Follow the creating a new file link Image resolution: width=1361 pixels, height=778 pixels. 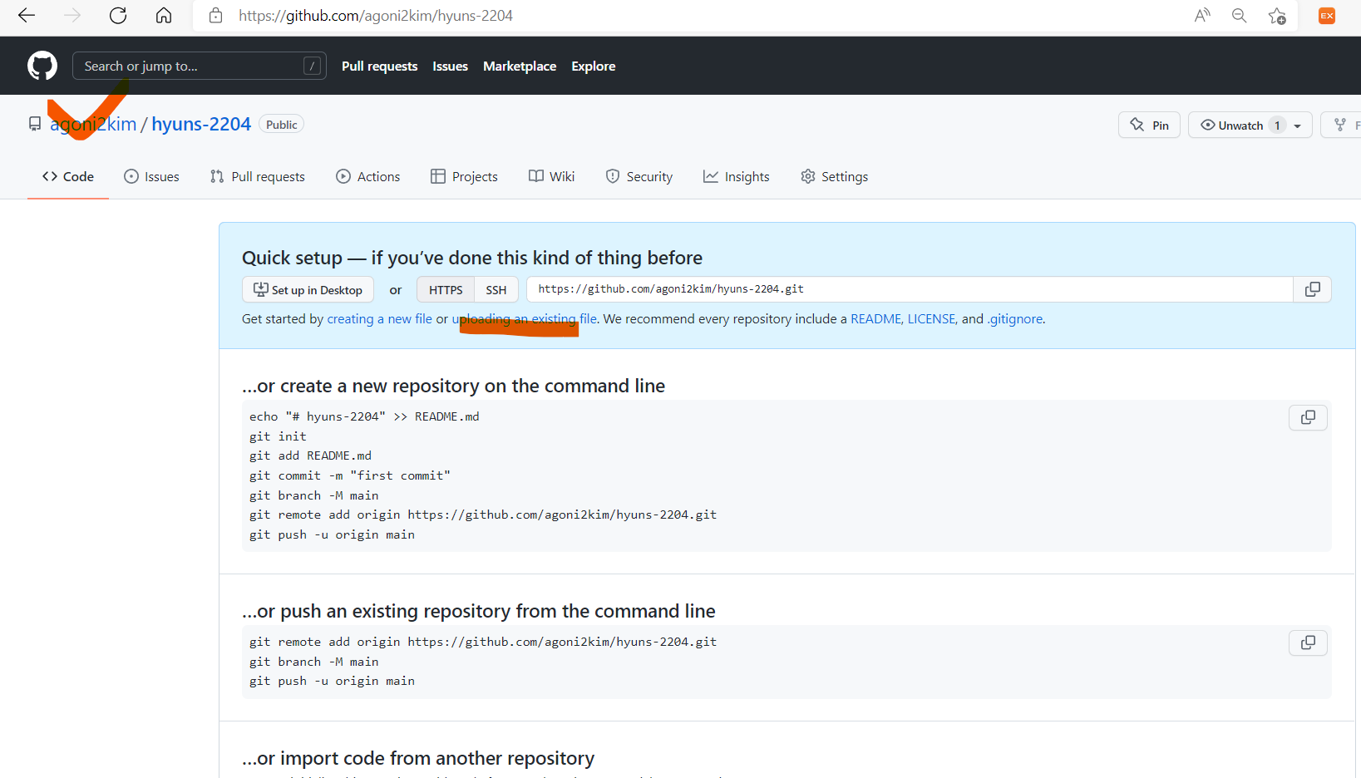[x=380, y=318]
